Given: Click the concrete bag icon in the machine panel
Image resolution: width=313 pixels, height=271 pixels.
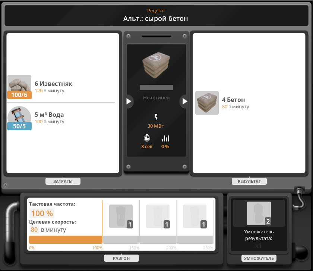Looking at the screenshot, I should coord(156,65).
